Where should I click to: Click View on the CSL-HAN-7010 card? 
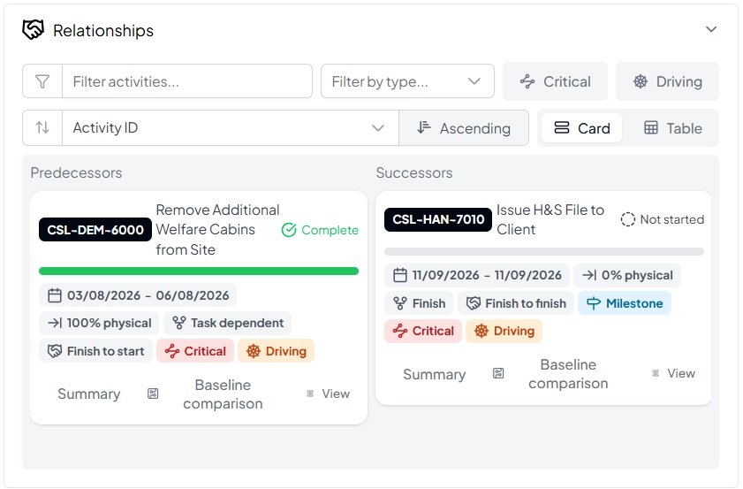coord(681,373)
